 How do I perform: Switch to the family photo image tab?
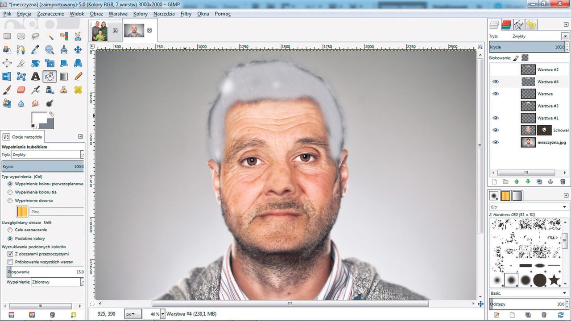[100, 30]
